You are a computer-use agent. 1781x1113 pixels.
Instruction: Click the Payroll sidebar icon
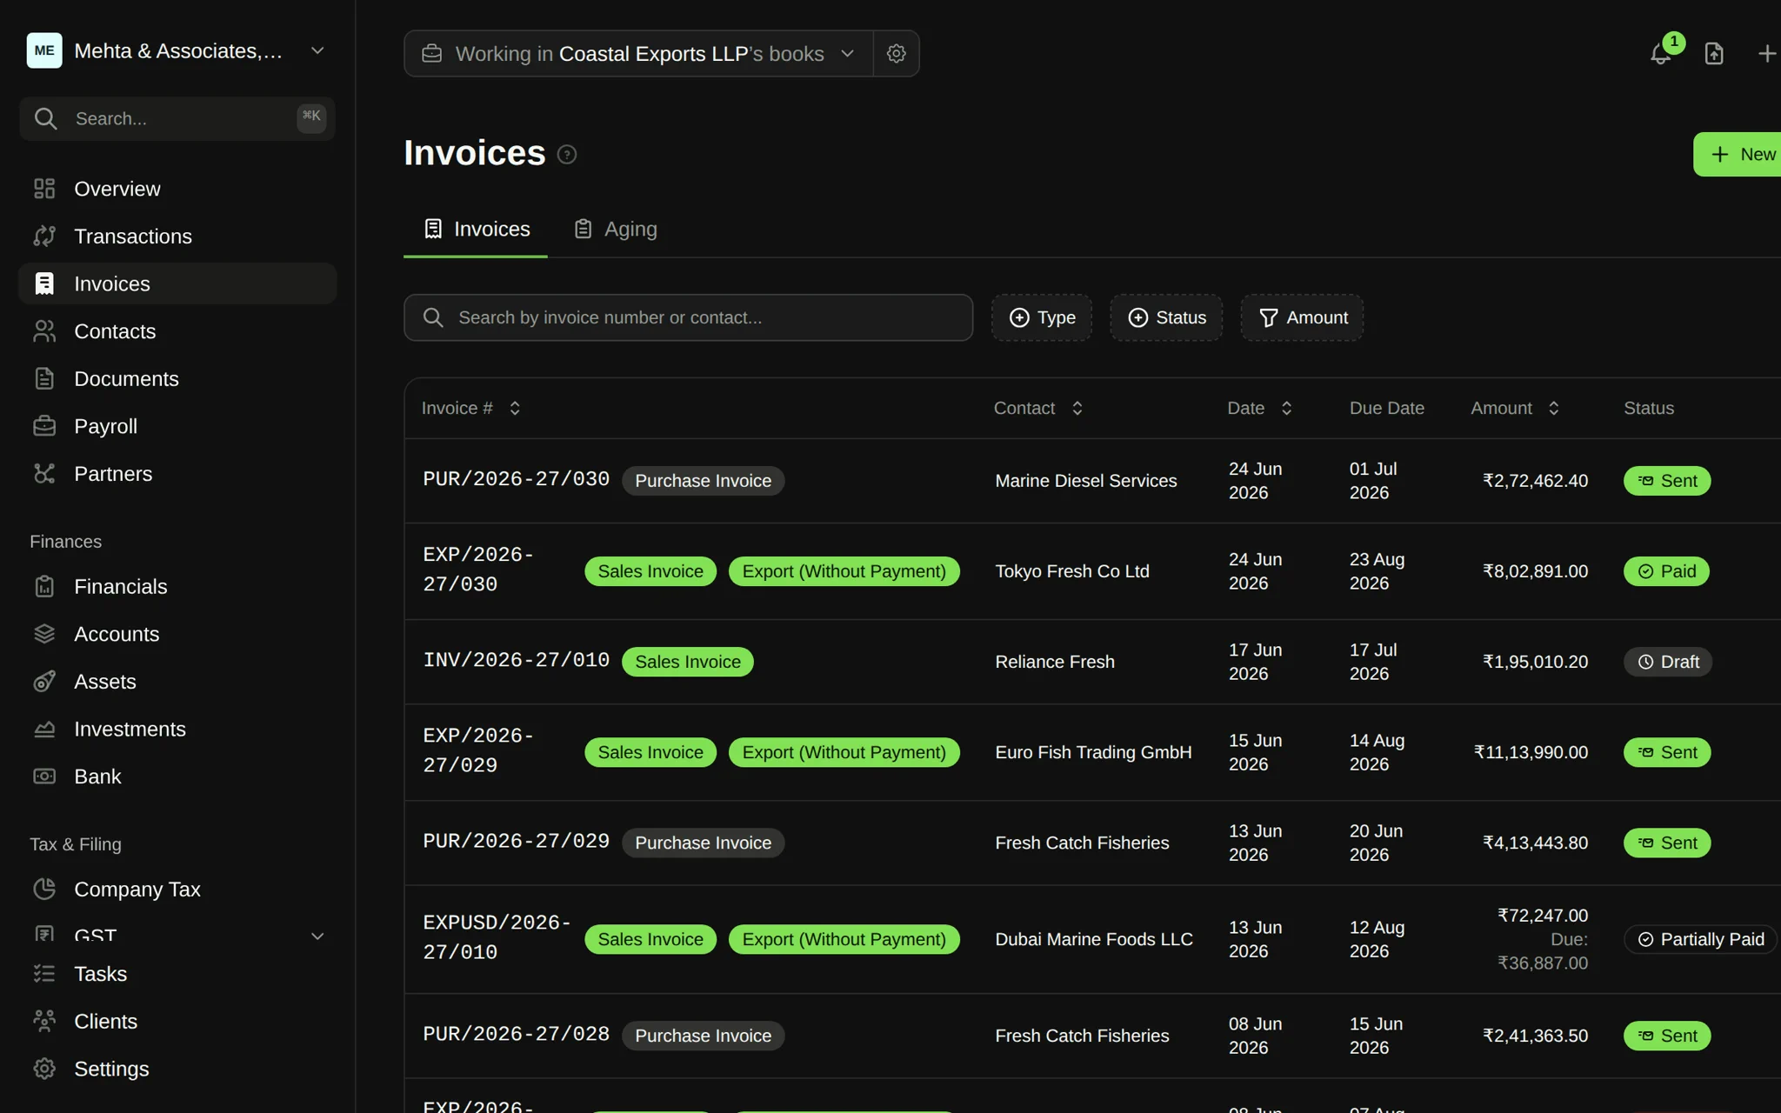(x=44, y=426)
